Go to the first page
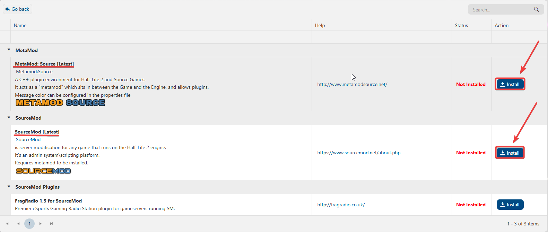The height and width of the screenshot is (232, 548). pos(7,224)
